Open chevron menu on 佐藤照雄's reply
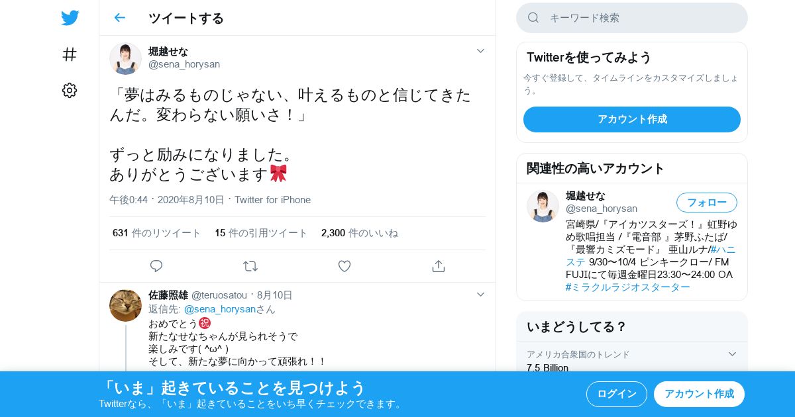 481,295
